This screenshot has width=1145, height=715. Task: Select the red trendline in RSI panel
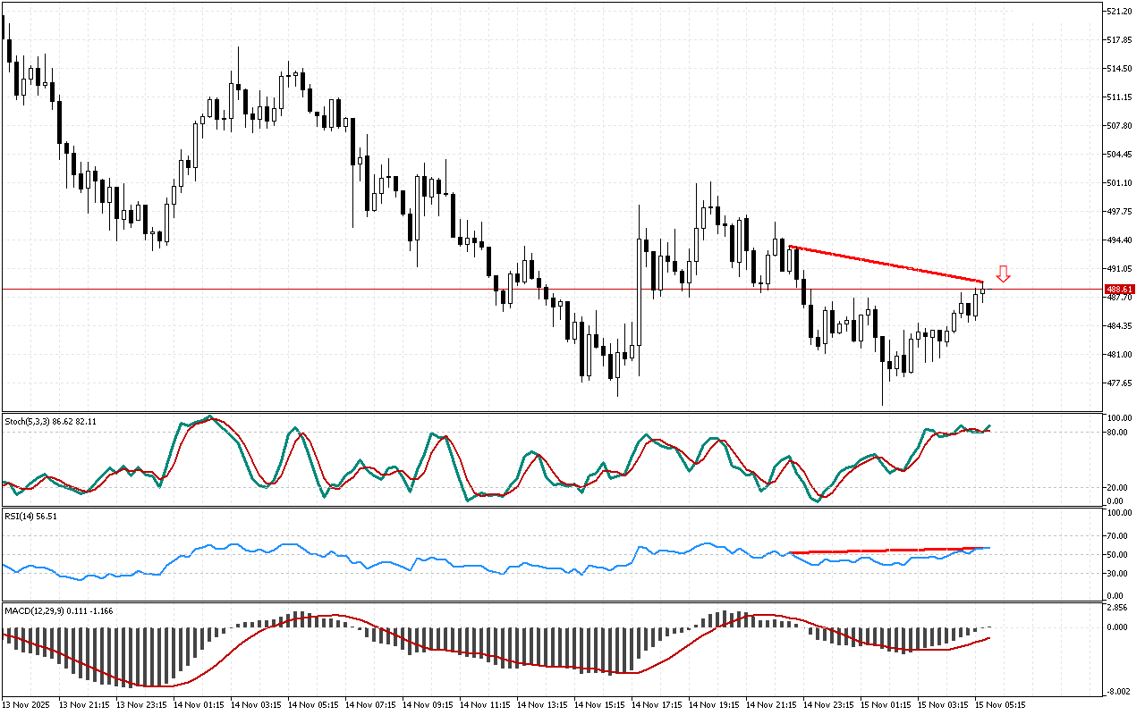(886, 550)
